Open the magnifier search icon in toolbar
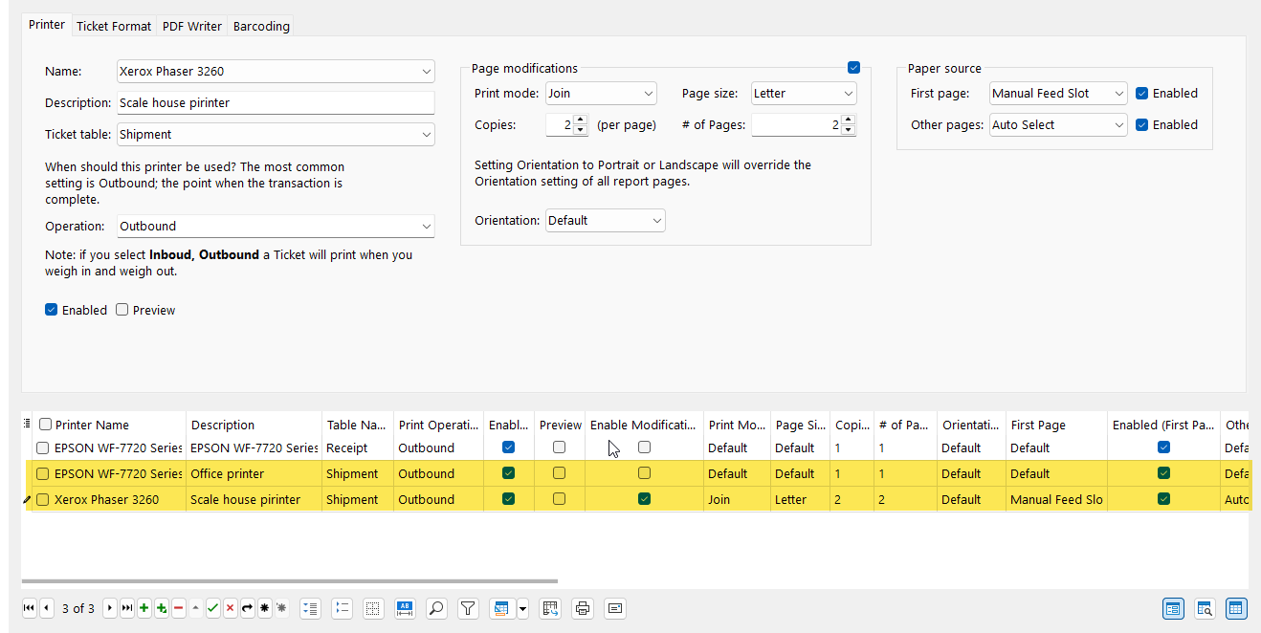This screenshot has width=1261, height=633. click(x=435, y=608)
